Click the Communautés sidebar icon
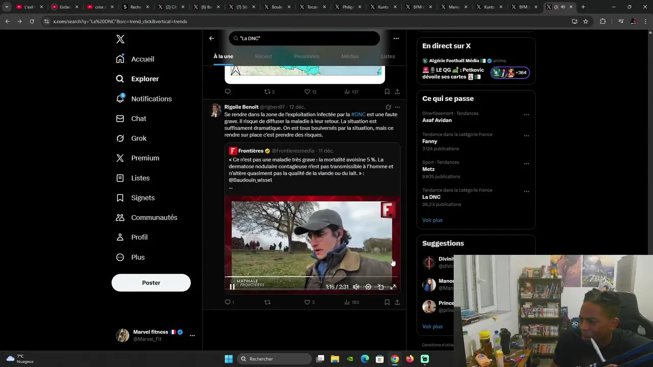 coord(120,218)
